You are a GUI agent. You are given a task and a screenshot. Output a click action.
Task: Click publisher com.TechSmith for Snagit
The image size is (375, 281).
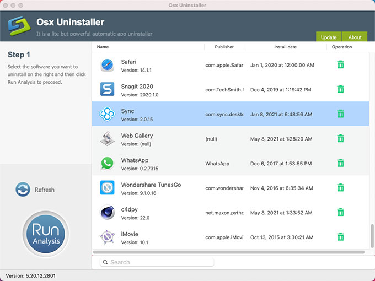click(x=224, y=90)
